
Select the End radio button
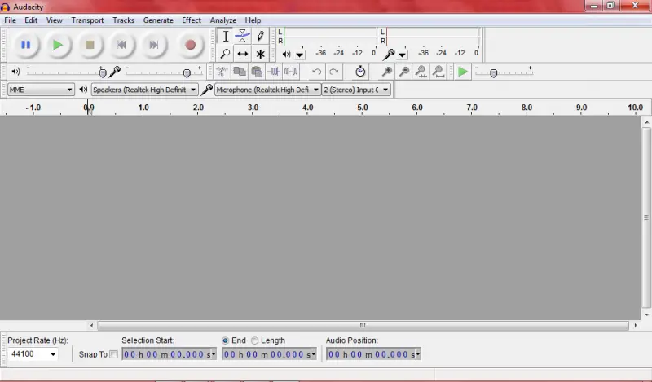(225, 340)
